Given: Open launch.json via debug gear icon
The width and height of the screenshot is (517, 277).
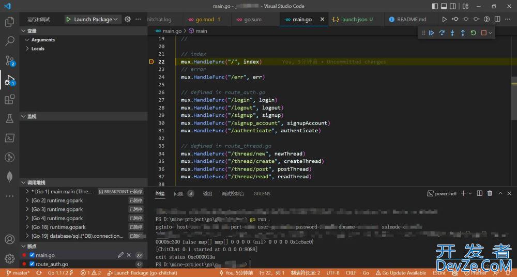Looking at the screenshot, I should [128, 19].
